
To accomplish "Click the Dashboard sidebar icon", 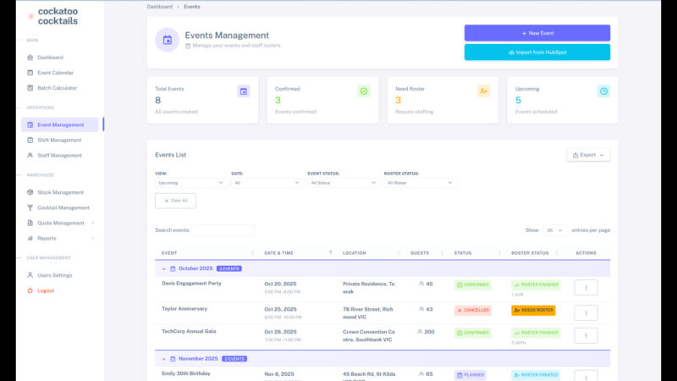I will tap(30, 58).
